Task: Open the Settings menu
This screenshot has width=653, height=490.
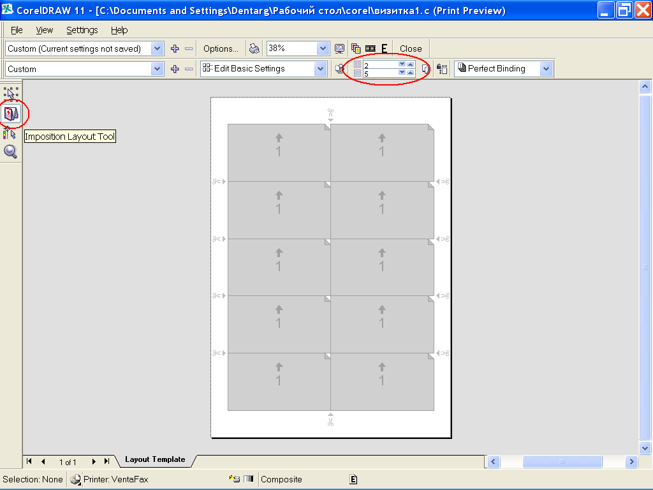Action: point(82,30)
